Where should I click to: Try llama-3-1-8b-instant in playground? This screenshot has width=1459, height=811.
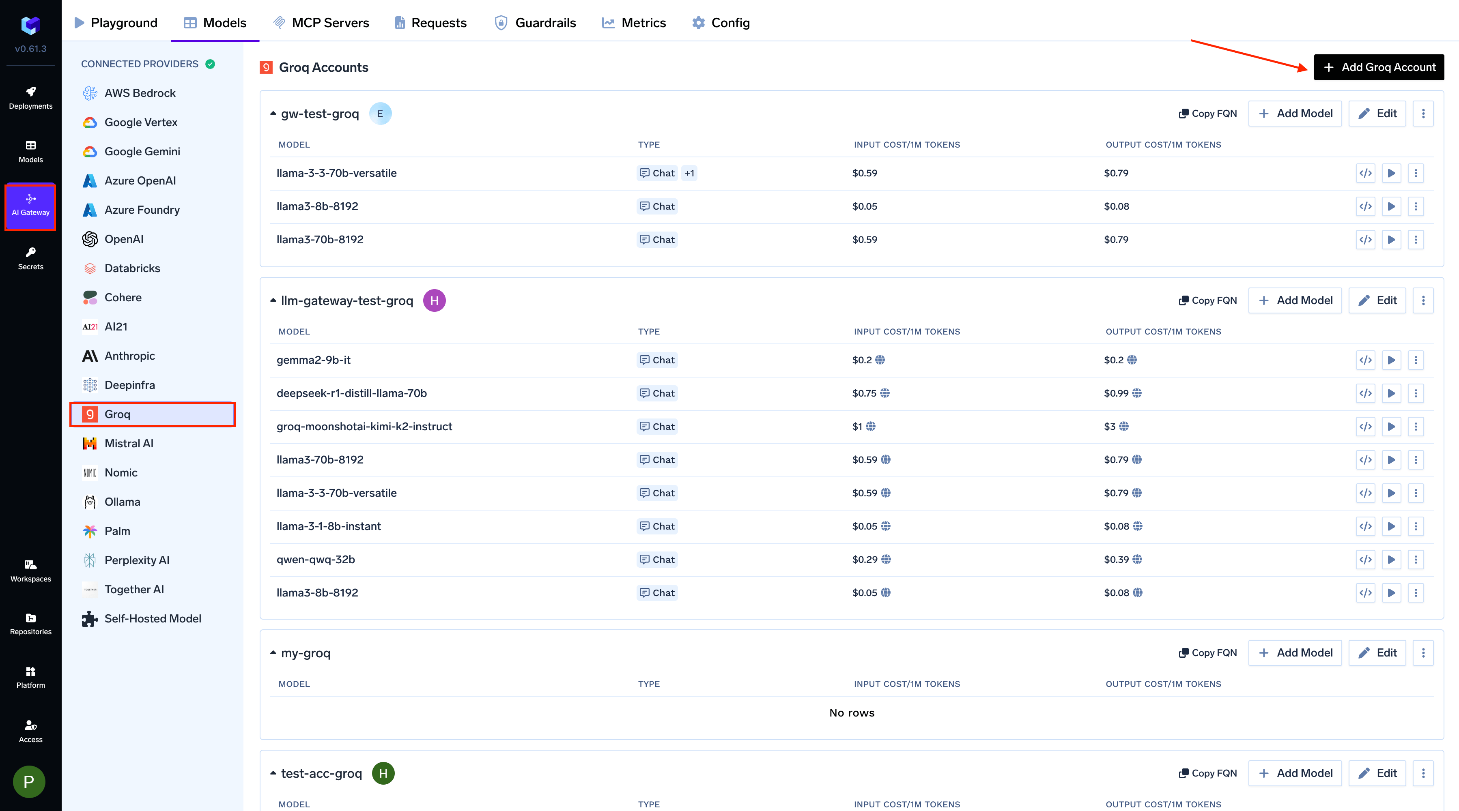1391,526
